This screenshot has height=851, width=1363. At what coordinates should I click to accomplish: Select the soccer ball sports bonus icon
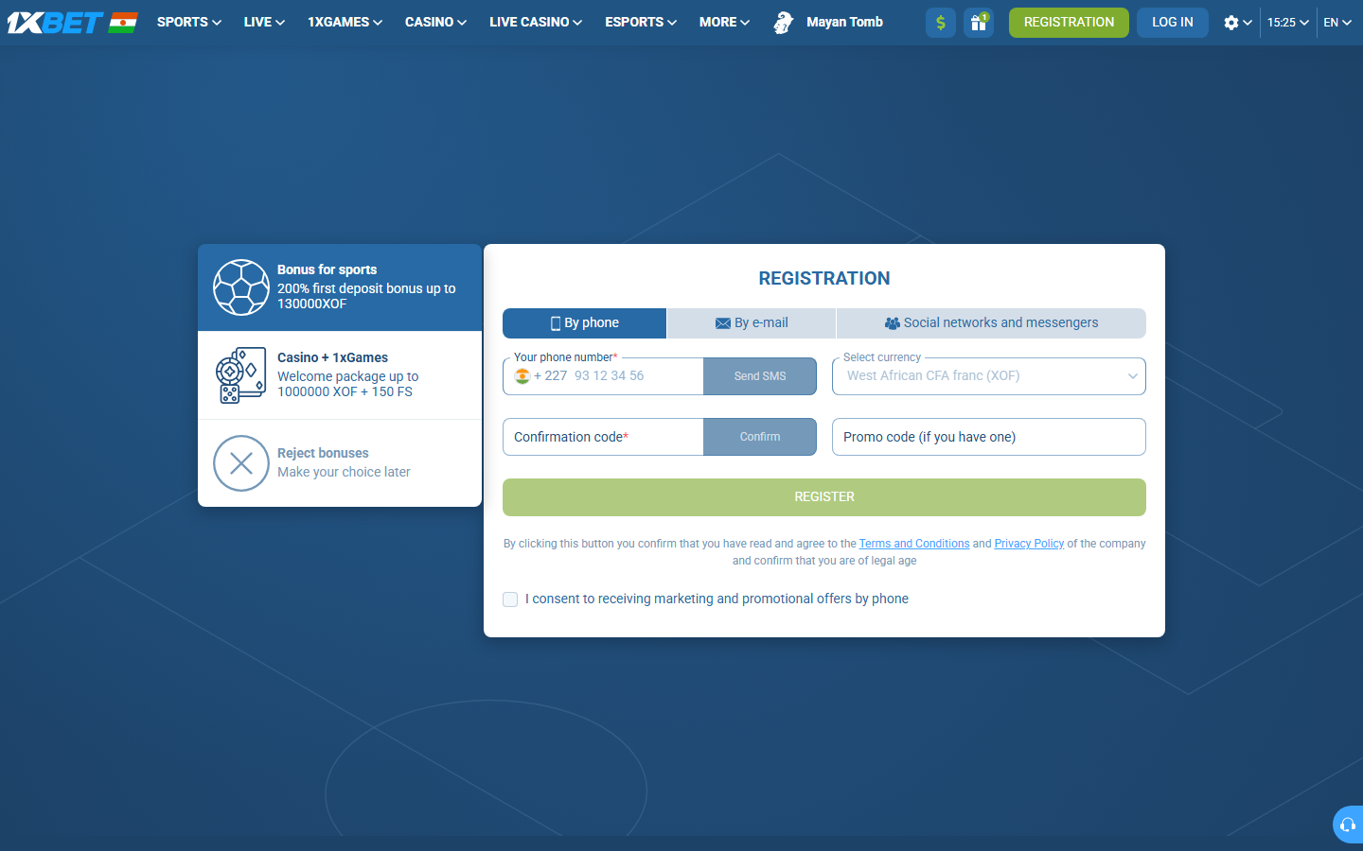[241, 287]
